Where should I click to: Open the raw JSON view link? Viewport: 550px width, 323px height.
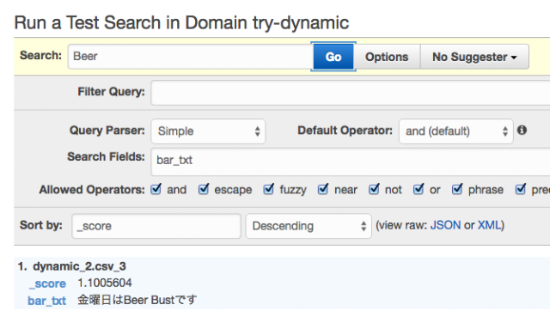click(445, 225)
